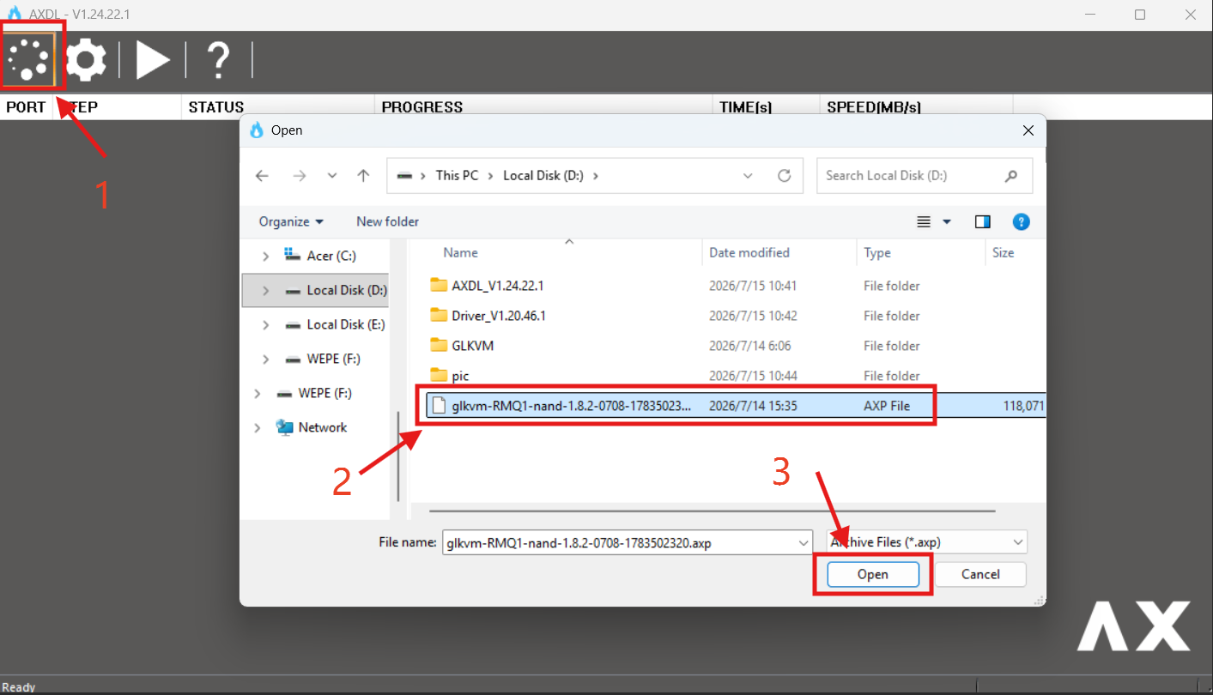Select Local Disk (E:) in navigation pane
The image size is (1213, 695).
coord(346,324)
